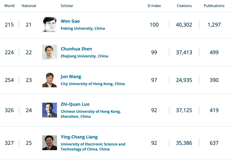Open Chunhua Shen's scholar profile link
Screen dimensions: 233x160
76,49
